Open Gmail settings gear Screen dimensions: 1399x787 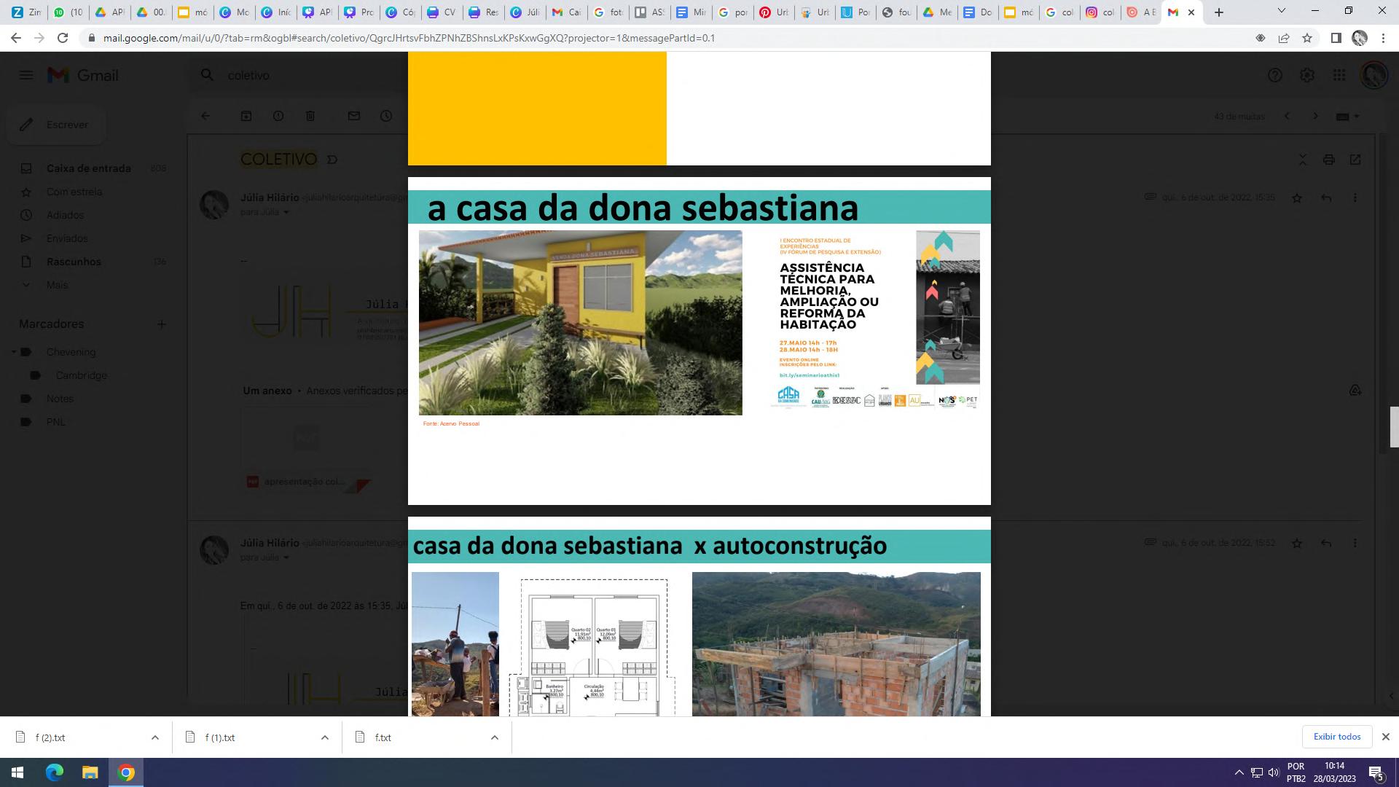tap(1307, 75)
